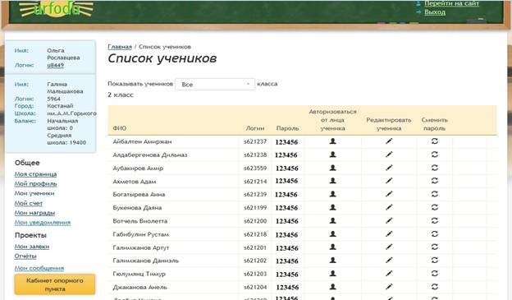Click login s621204 in the table
This screenshot has height=300, width=512.
(255, 287)
